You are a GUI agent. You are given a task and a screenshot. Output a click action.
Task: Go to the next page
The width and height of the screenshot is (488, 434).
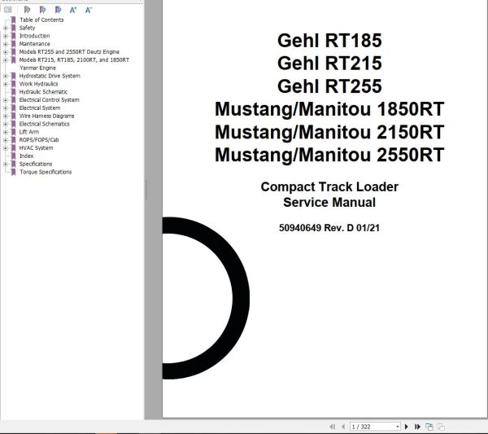click(406, 427)
